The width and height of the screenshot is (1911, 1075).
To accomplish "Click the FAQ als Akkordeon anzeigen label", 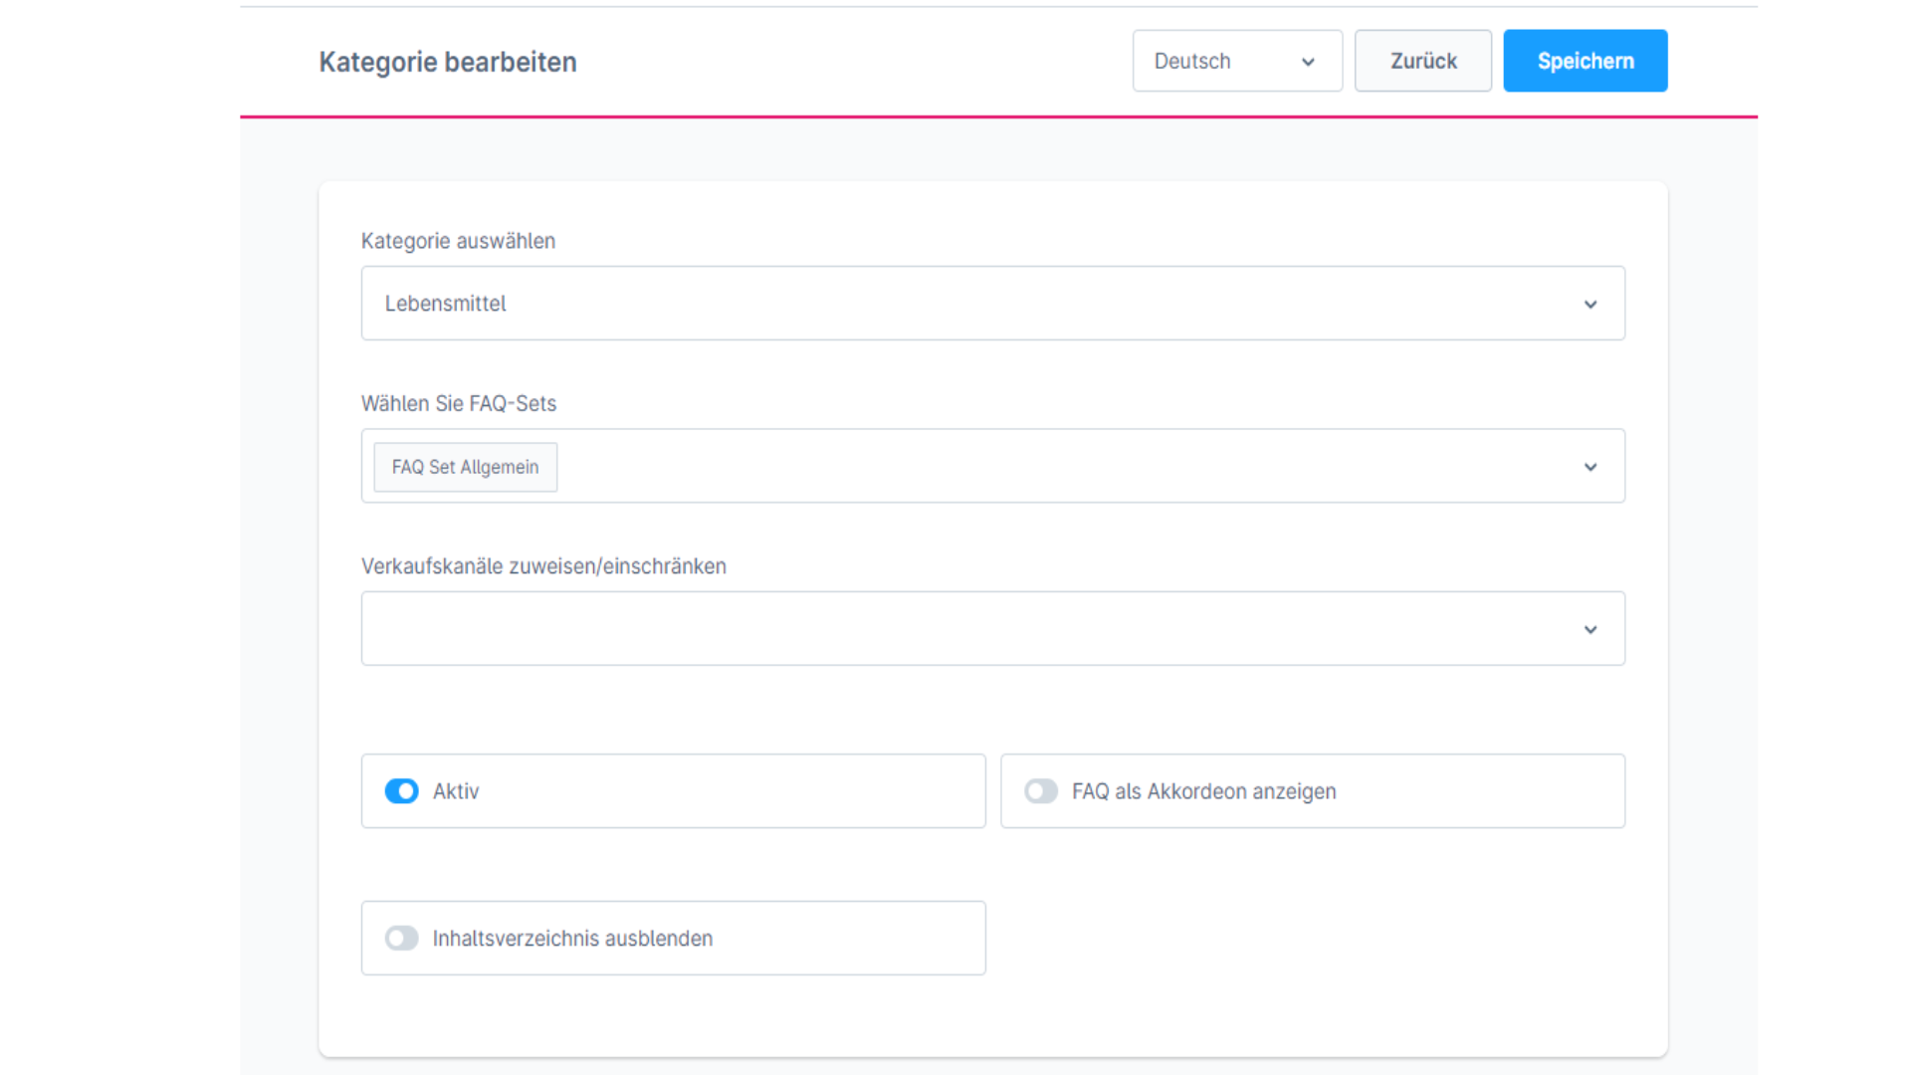I will (x=1203, y=791).
